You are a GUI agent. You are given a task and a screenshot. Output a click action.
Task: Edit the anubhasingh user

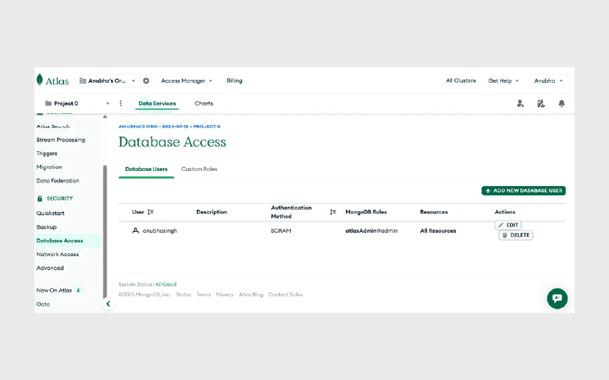coord(508,225)
